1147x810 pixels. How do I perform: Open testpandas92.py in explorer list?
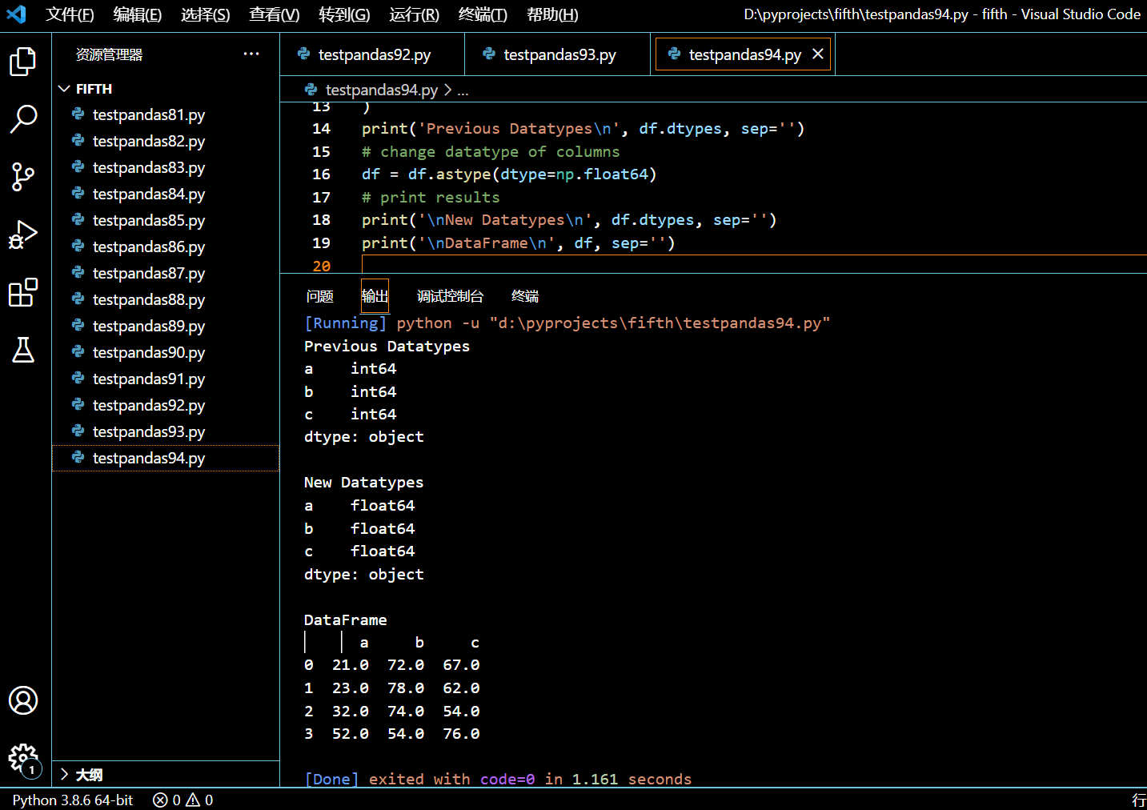click(166, 405)
